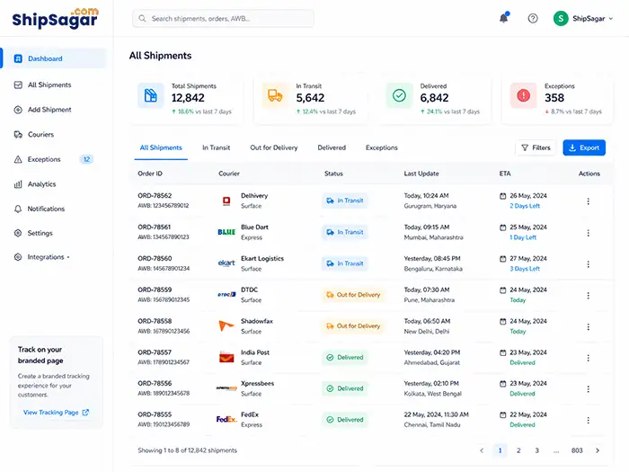Open the help question mark icon
This screenshot has width=629, height=472.
click(533, 19)
